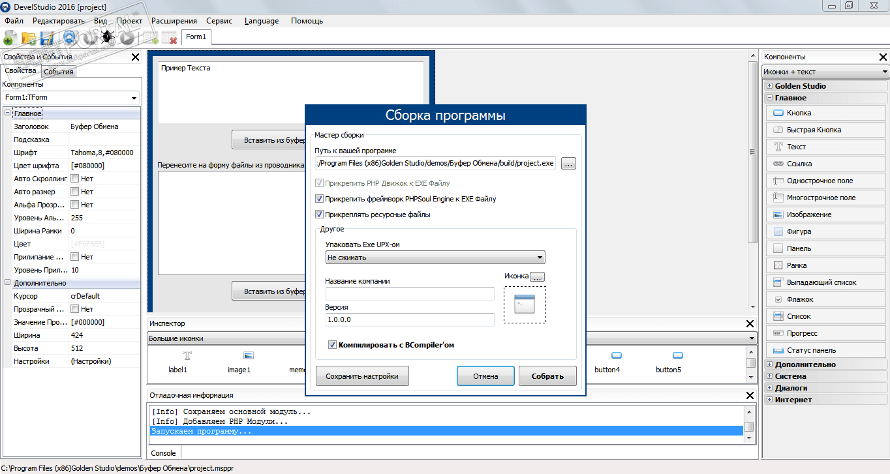Select image1 in the Инспектор panel

click(x=239, y=362)
